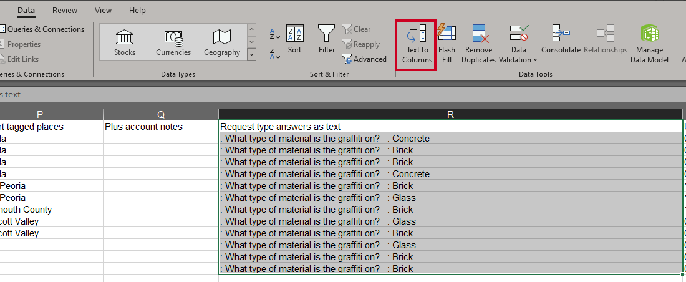Screen dimensions: 686x282
Task: Run Flash Fill
Action: 447,45
